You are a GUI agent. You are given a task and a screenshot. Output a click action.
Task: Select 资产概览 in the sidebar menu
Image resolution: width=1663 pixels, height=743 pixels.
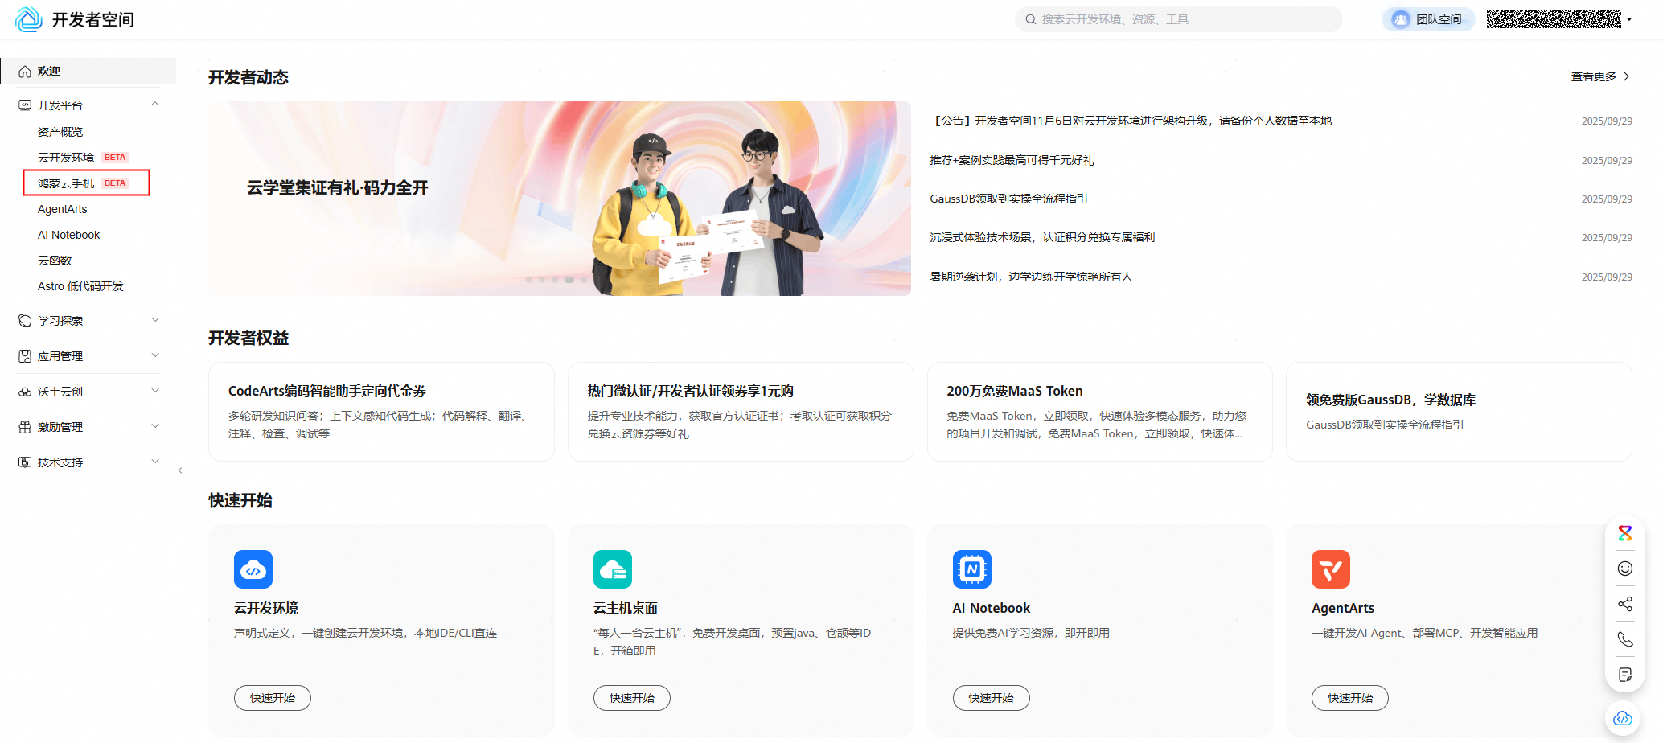[x=60, y=131]
